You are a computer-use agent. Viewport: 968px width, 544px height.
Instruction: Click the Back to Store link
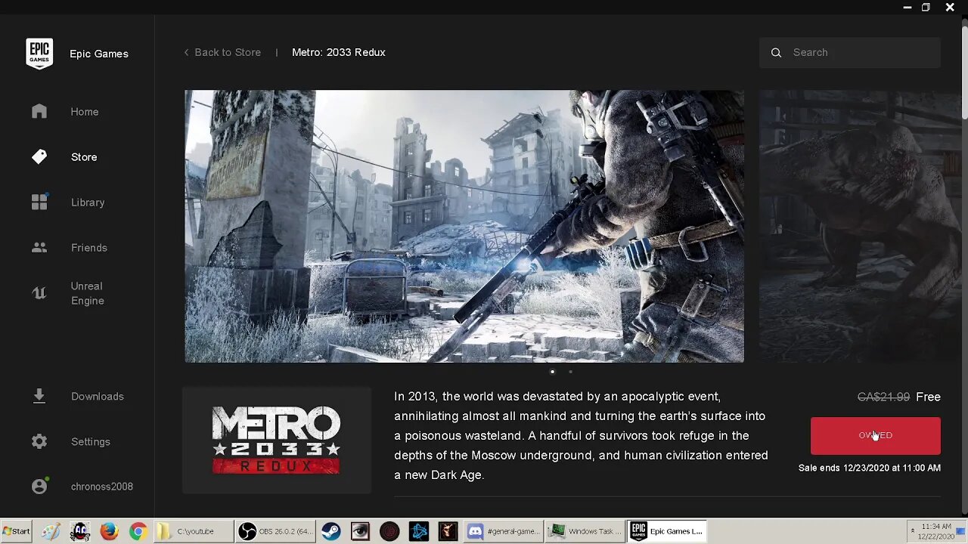point(228,52)
